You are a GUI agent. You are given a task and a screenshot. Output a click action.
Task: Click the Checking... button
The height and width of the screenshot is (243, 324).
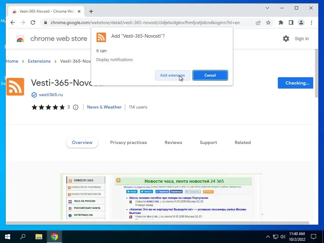[x=295, y=83]
